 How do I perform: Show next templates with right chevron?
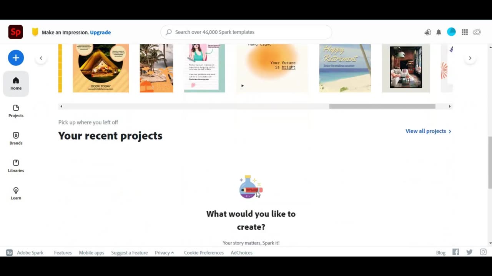[470, 58]
